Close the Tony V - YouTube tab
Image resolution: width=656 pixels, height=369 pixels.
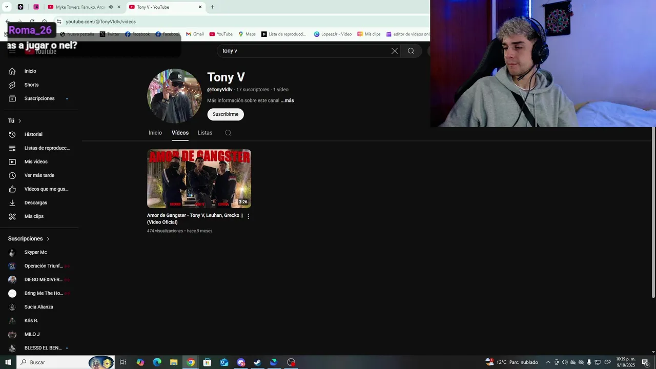pyautogui.click(x=200, y=7)
